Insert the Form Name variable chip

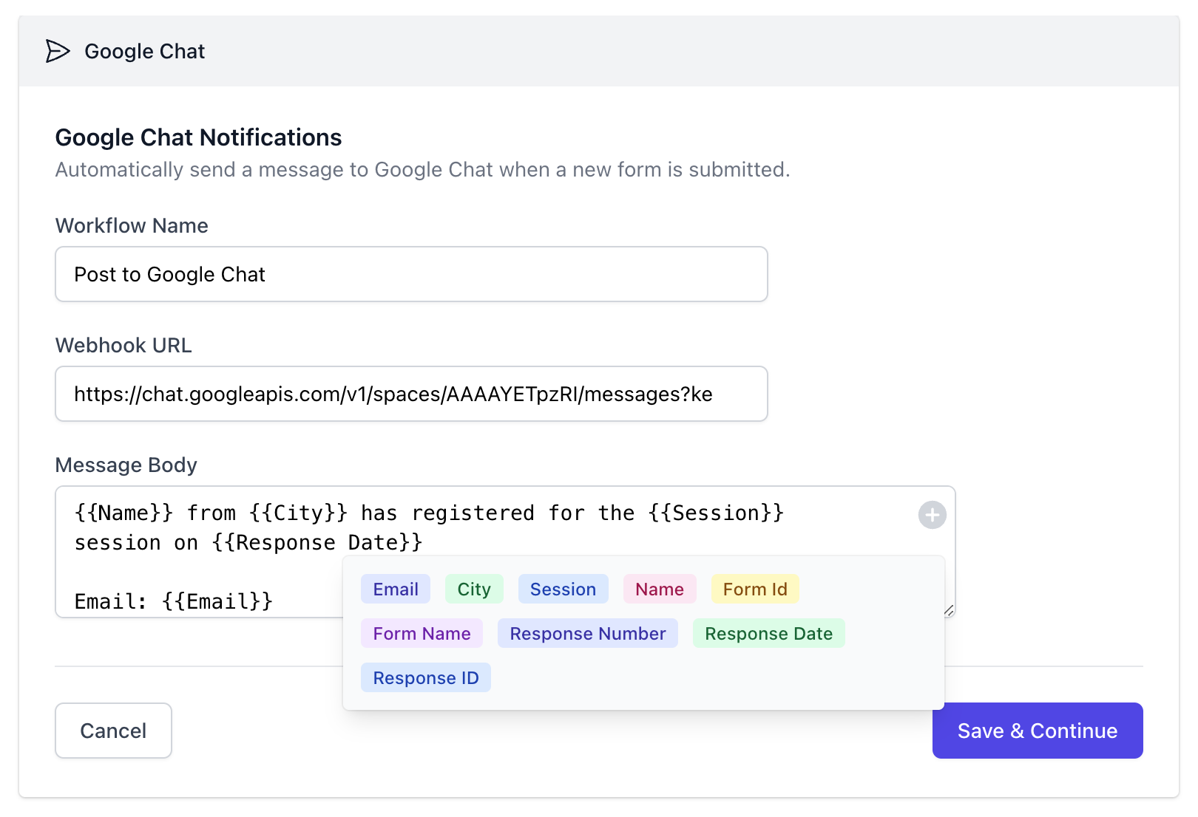(422, 633)
